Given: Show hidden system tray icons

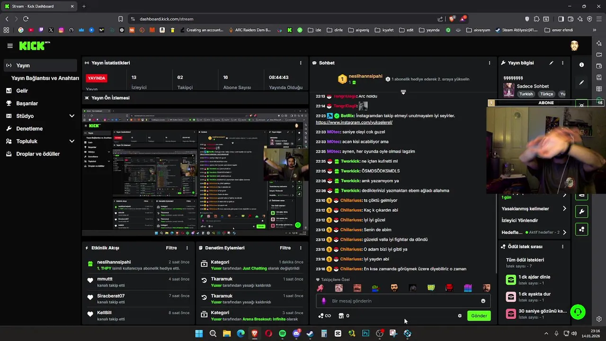Looking at the screenshot, I should click(546, 333).
